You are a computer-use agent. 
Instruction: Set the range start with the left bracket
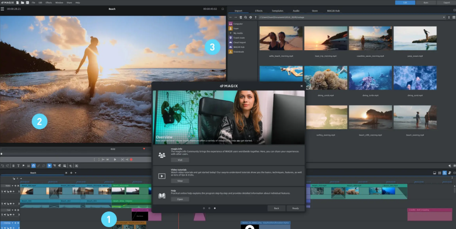(94, 159)
